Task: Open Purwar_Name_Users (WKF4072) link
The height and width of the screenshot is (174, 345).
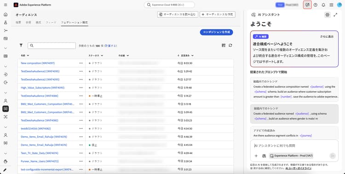Action: point(40,161)
